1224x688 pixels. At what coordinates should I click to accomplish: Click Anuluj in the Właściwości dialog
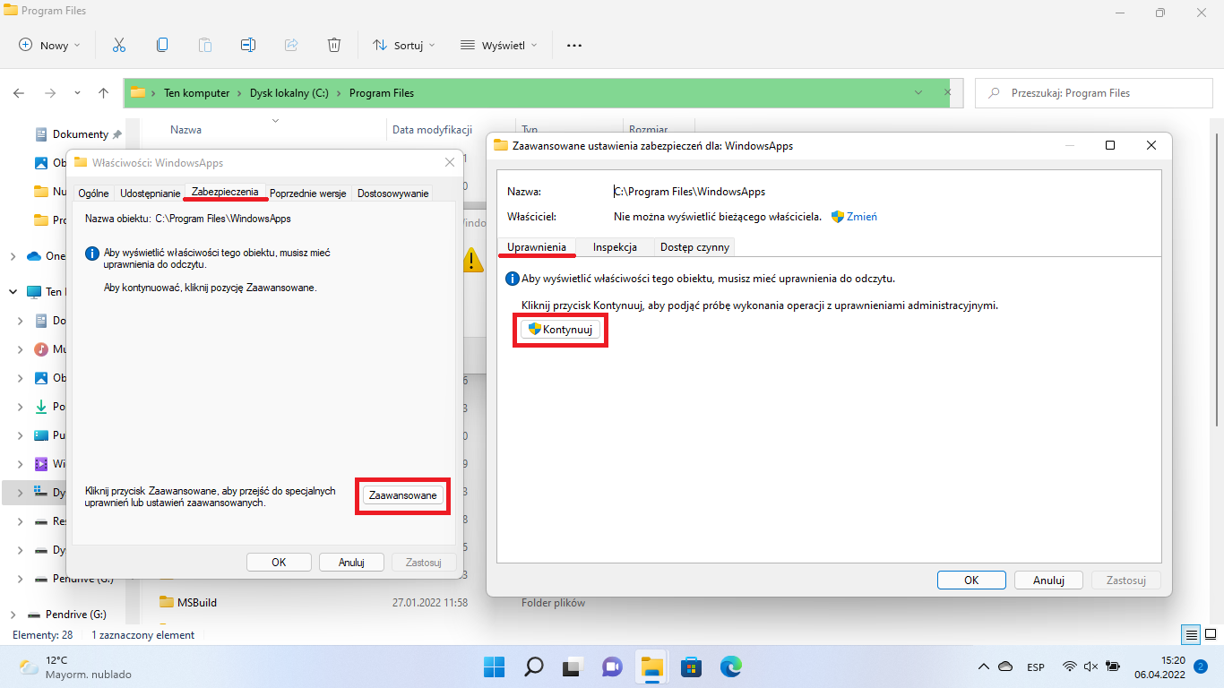351,563
